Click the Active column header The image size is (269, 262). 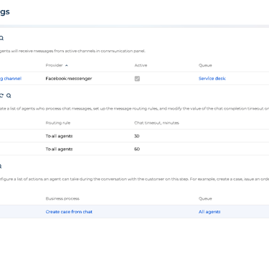tap(141, 65)
